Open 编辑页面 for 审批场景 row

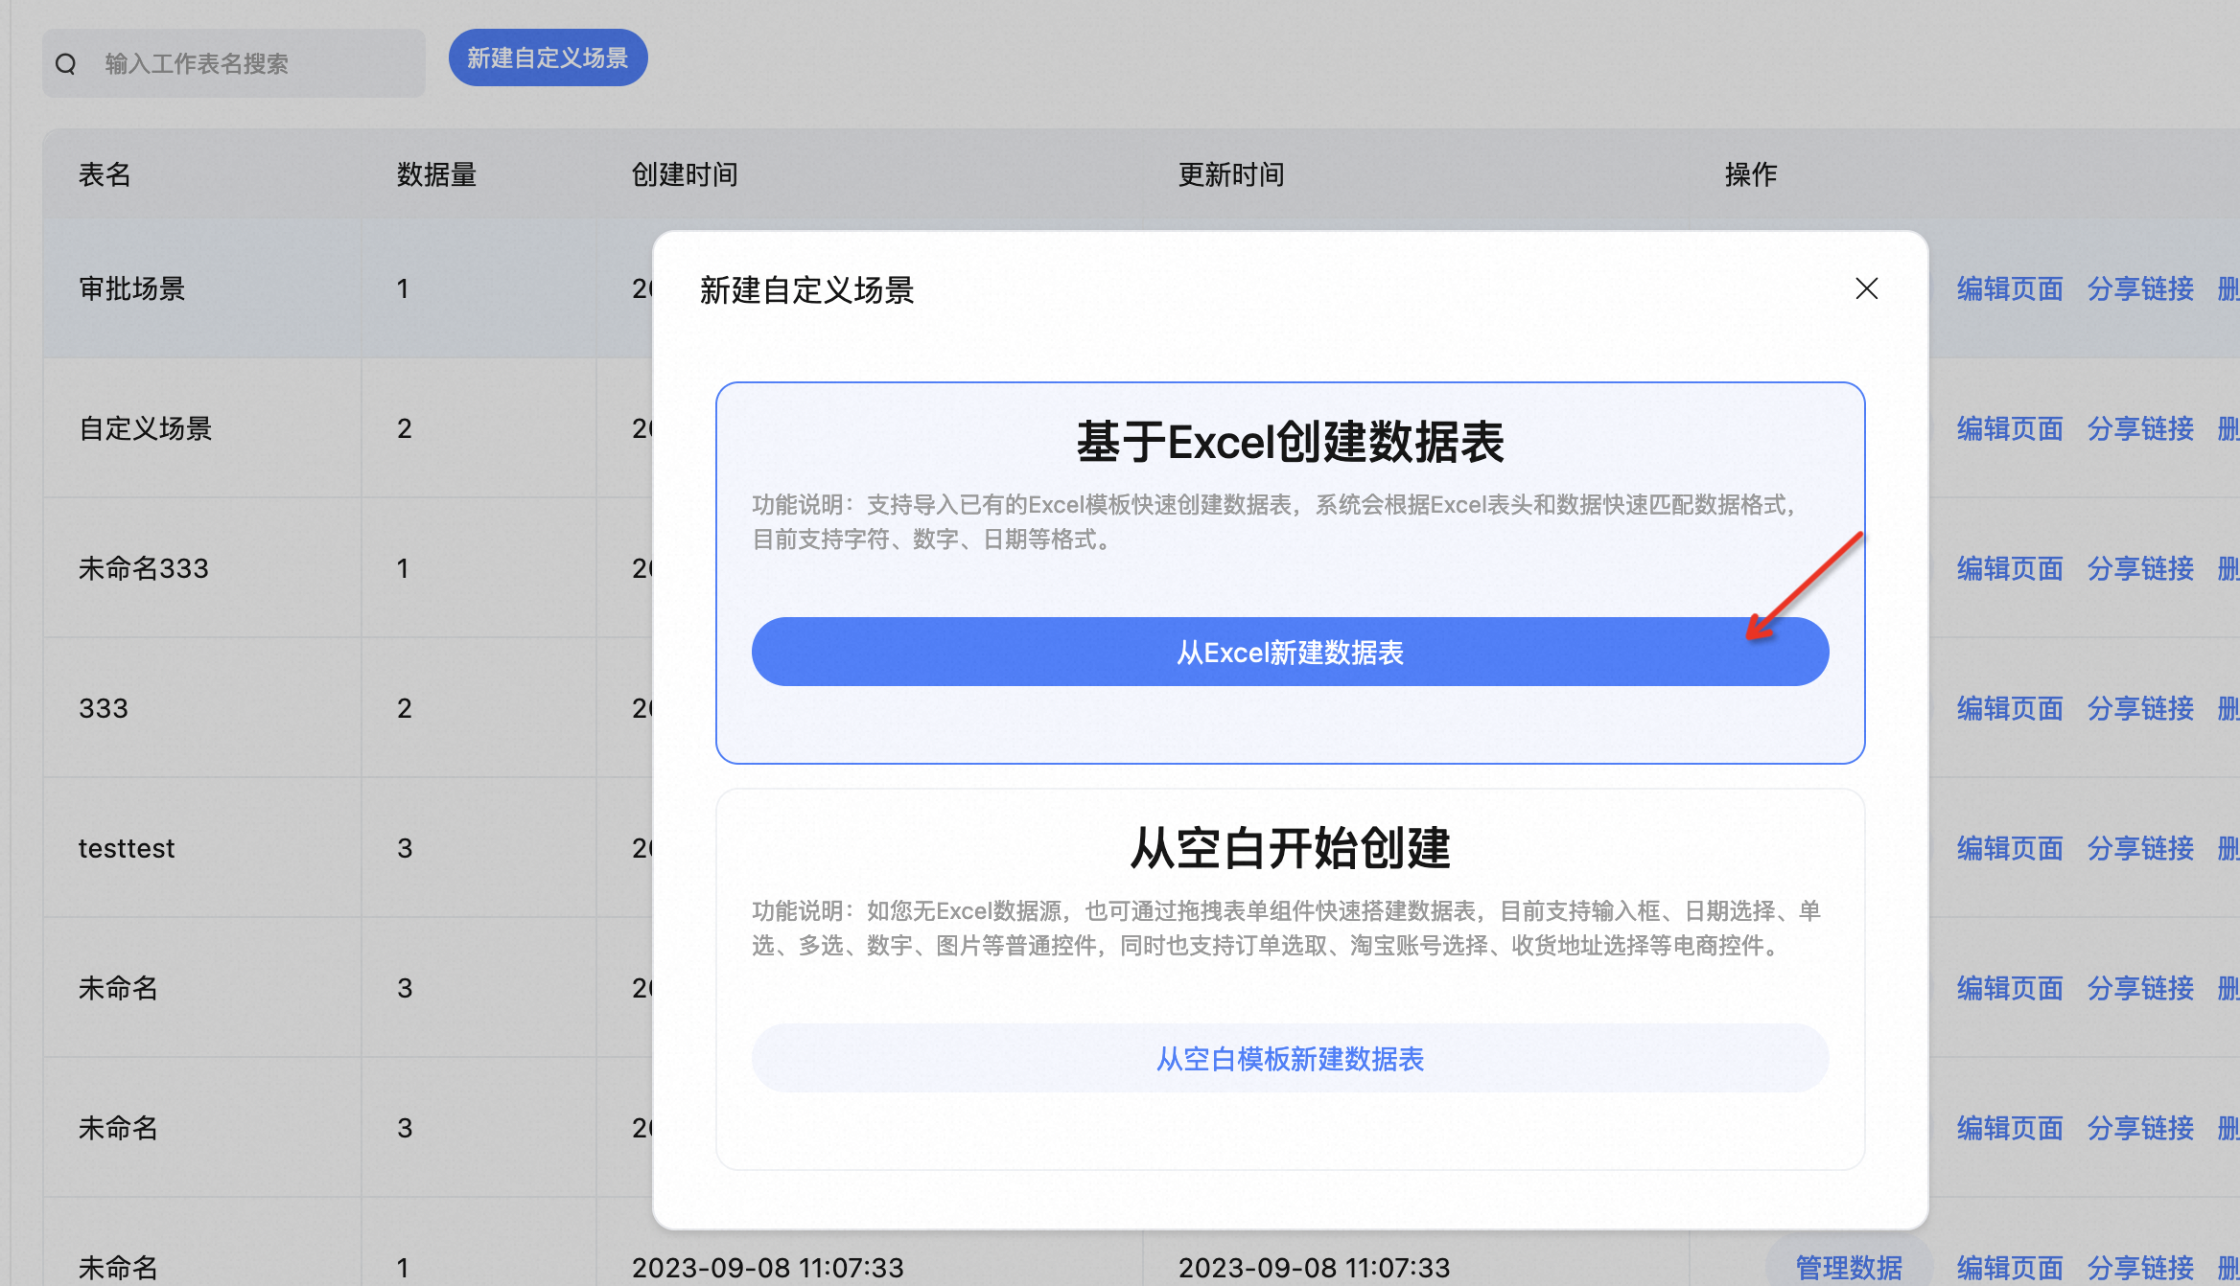point(2010,288)
